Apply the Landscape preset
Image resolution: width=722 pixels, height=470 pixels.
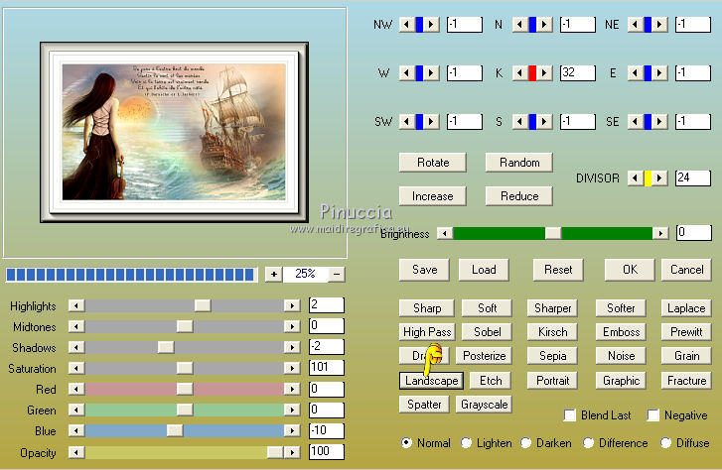pyautogui.click(x=431, y=381)
